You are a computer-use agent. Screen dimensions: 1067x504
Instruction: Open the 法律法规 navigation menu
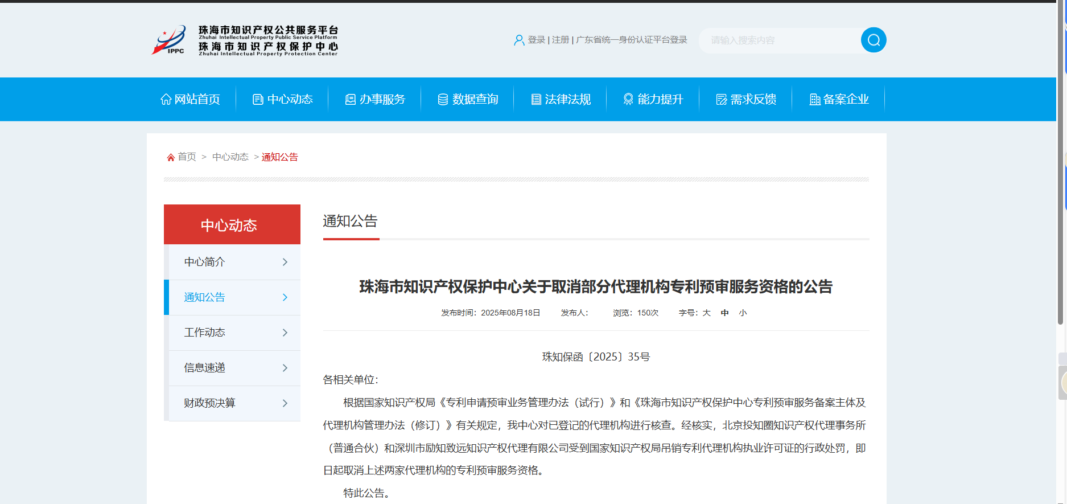point(561,99)
